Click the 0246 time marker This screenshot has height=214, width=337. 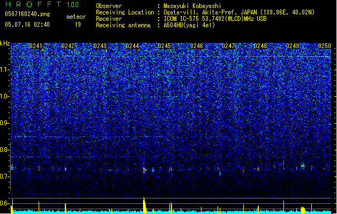coord(197,46)
